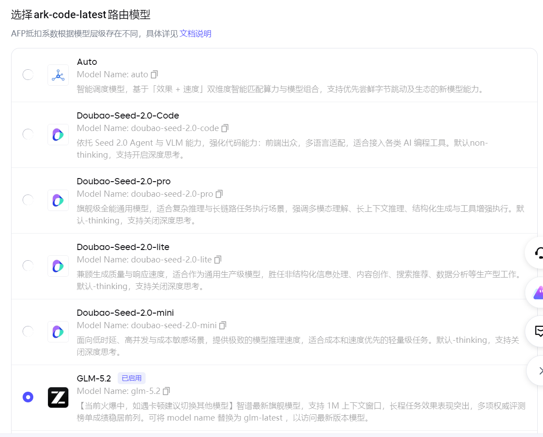Copy model name doubao-seed-2.0-pro

[x=219, y=194]
